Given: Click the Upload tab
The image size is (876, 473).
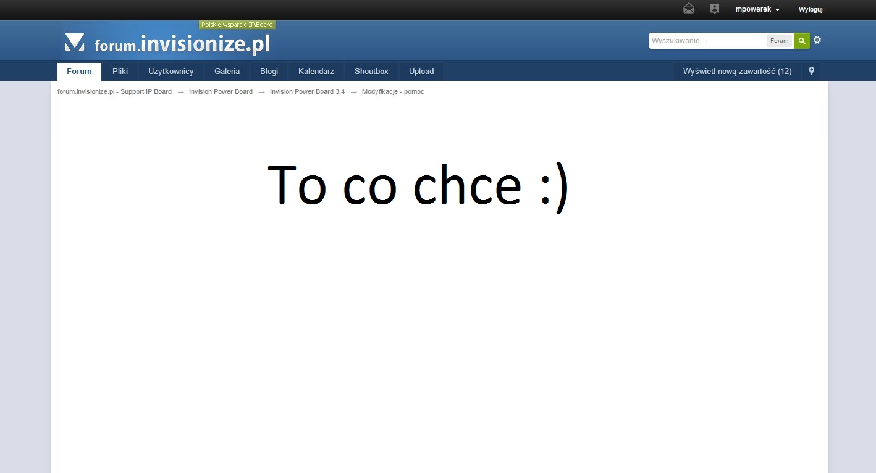Looking at the screenshot, I should click(421, 71).
